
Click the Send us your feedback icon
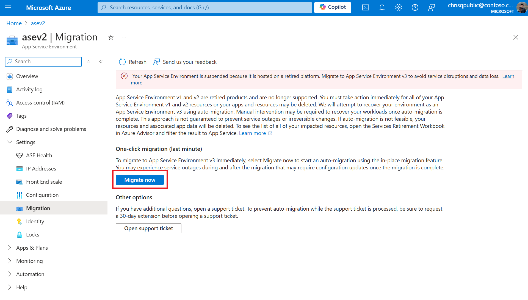pyautogui.click(x=157, y=62)
